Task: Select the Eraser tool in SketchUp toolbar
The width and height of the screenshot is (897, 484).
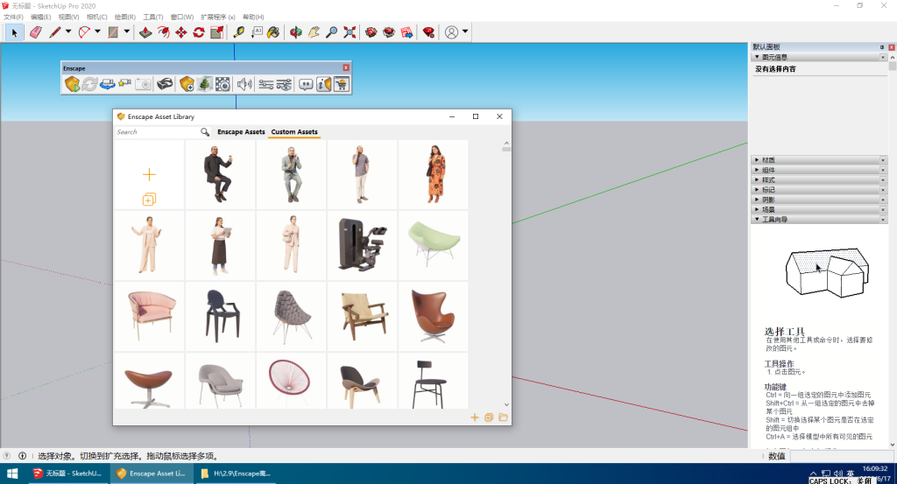Action: [35, 32]
